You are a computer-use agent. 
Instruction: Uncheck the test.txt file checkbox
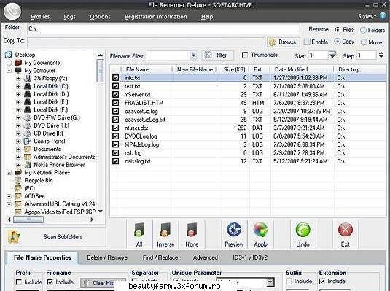tap(115, 86)
